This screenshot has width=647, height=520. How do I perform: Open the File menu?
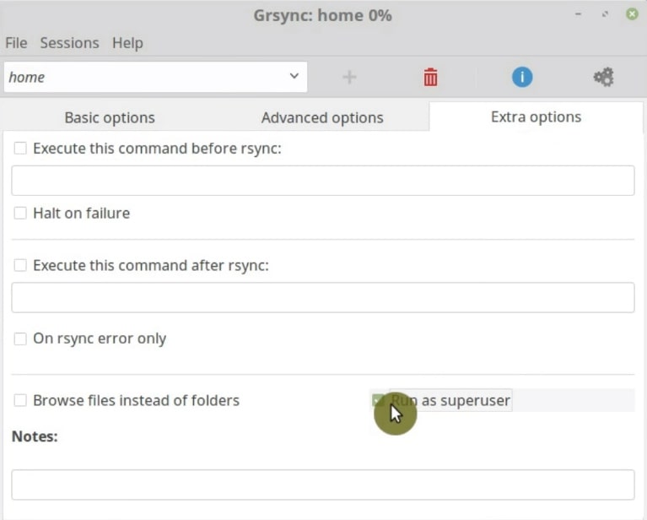(x=16, y=43)
